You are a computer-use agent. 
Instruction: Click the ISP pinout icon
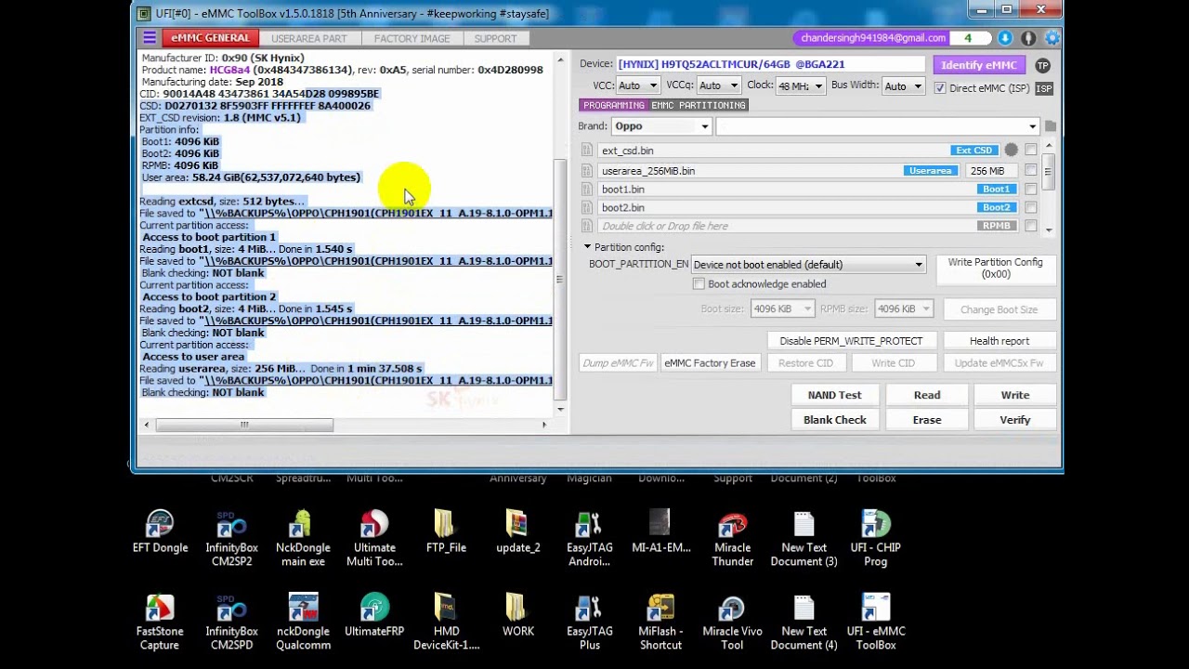1044,88
